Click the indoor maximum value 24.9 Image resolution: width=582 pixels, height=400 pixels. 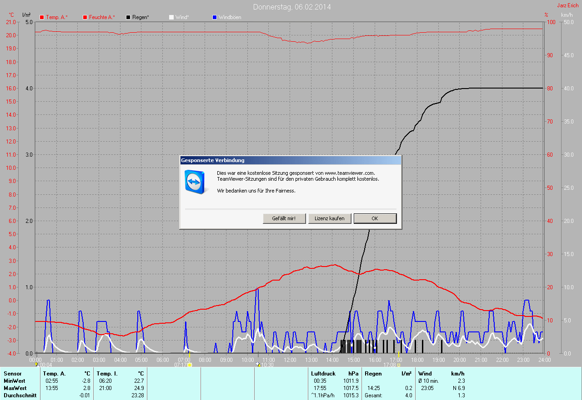[139, 388]
